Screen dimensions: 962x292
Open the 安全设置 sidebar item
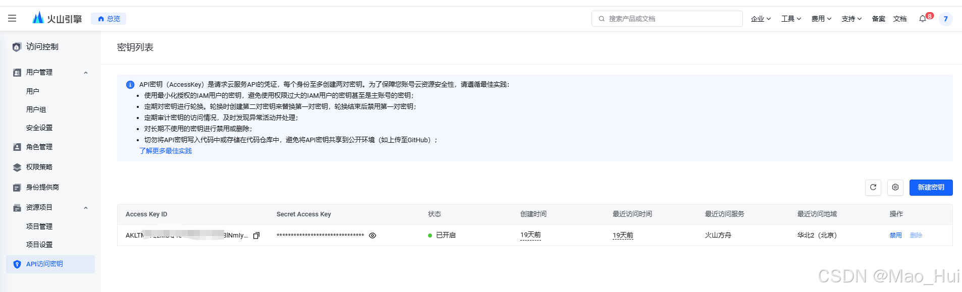pos(39,128)
